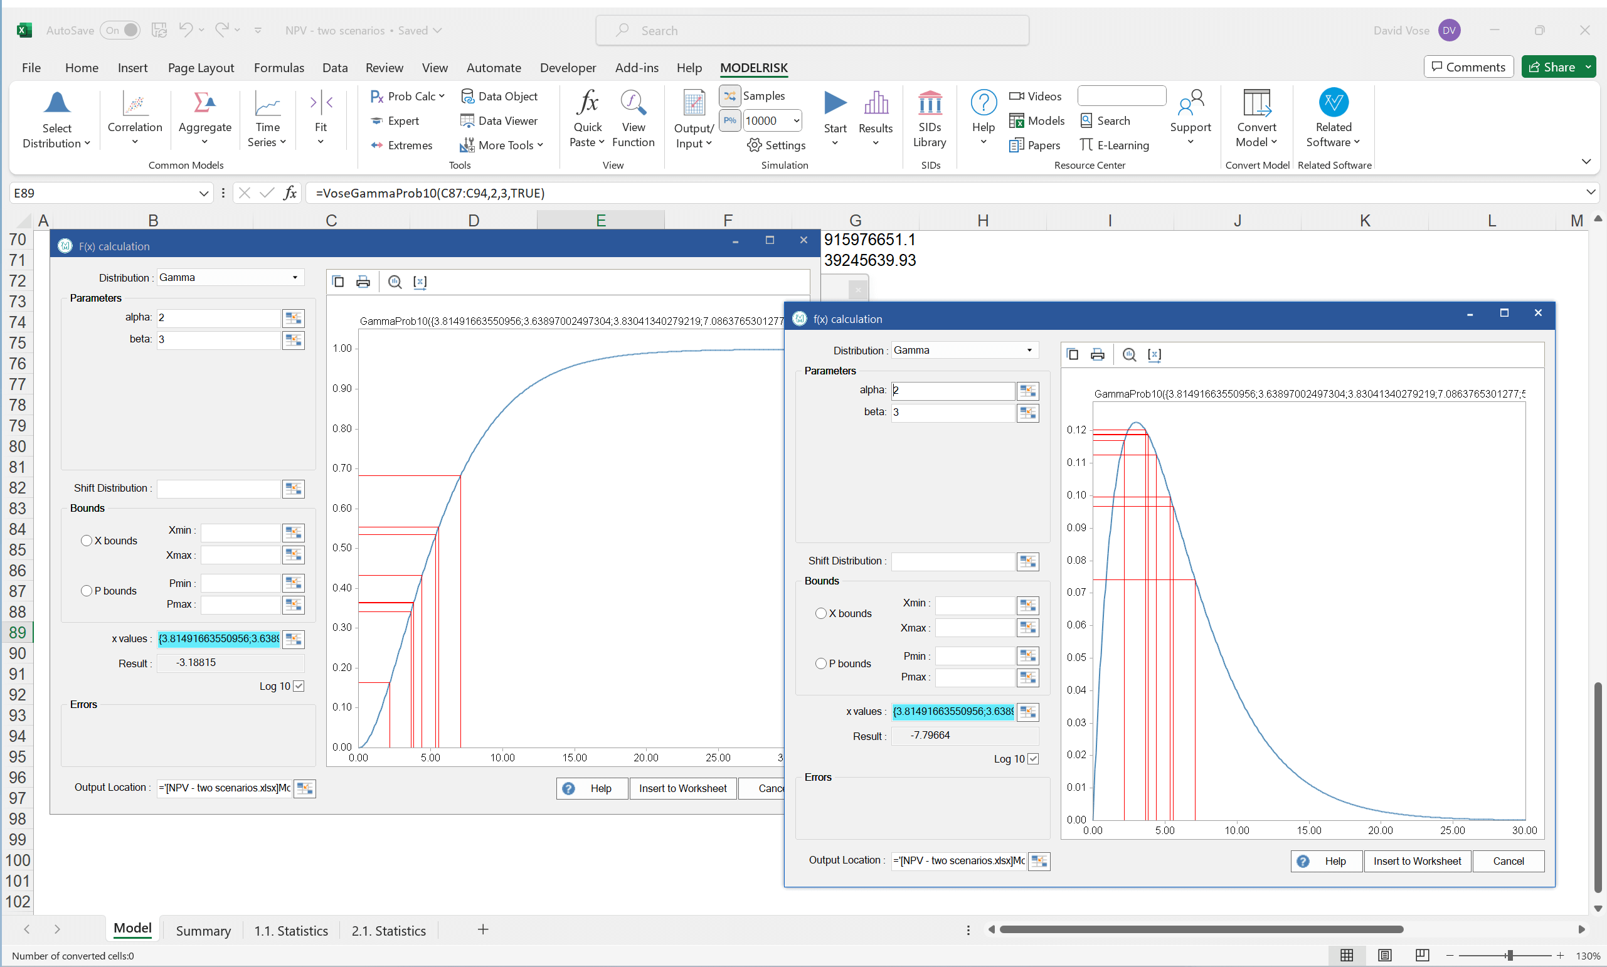The width and height of the screenshot is (1607, 967).
Task: Enable the X bounds option
Action: 87,540
